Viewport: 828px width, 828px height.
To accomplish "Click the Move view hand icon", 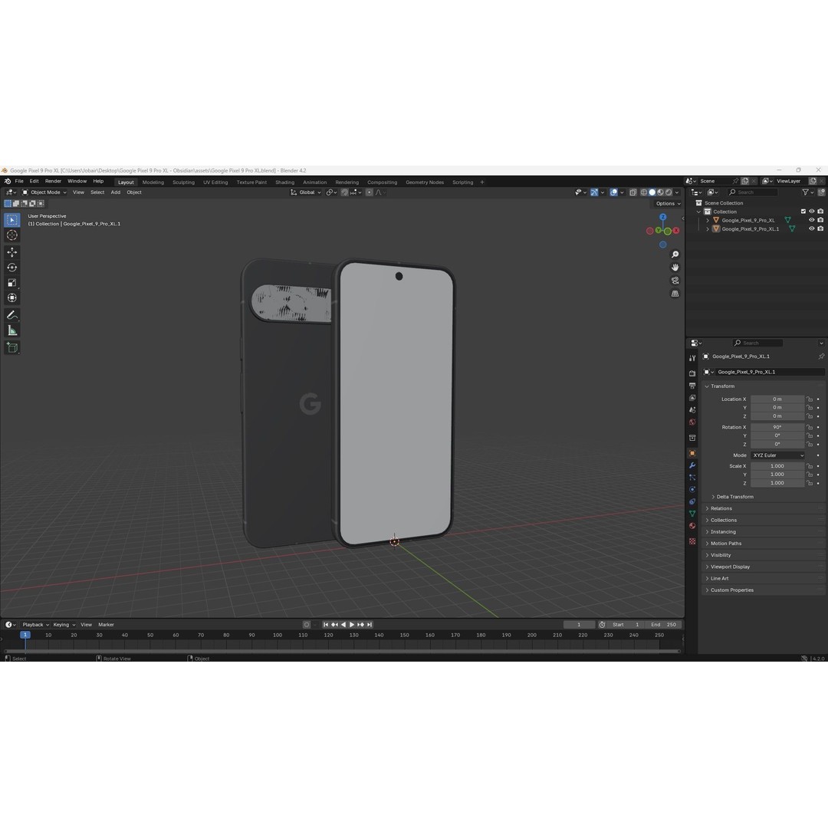I will pos(675,268).
